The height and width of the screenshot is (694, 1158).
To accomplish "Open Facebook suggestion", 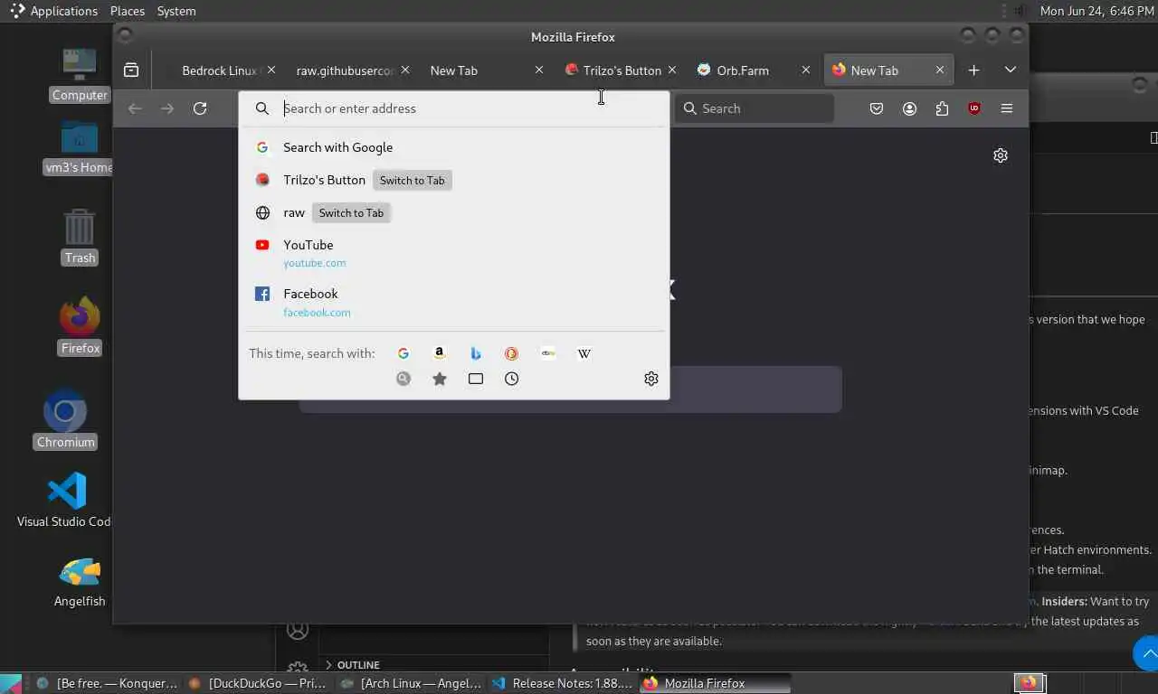I will pos(454,303).
